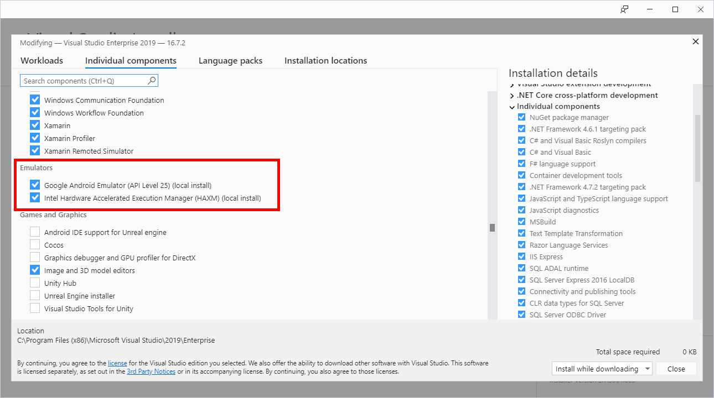Disable Intel Hardware Accelerated Execution Manager
Viewport: 714px width, 398px height.
tap(35, 197)
